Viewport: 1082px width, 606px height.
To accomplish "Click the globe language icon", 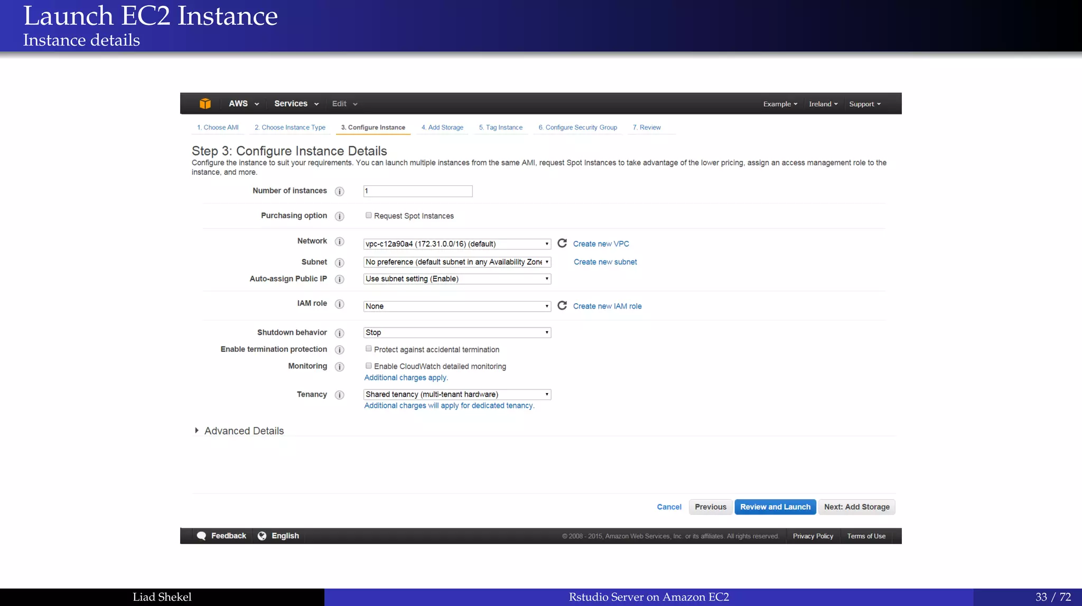I will pos(262,536).
